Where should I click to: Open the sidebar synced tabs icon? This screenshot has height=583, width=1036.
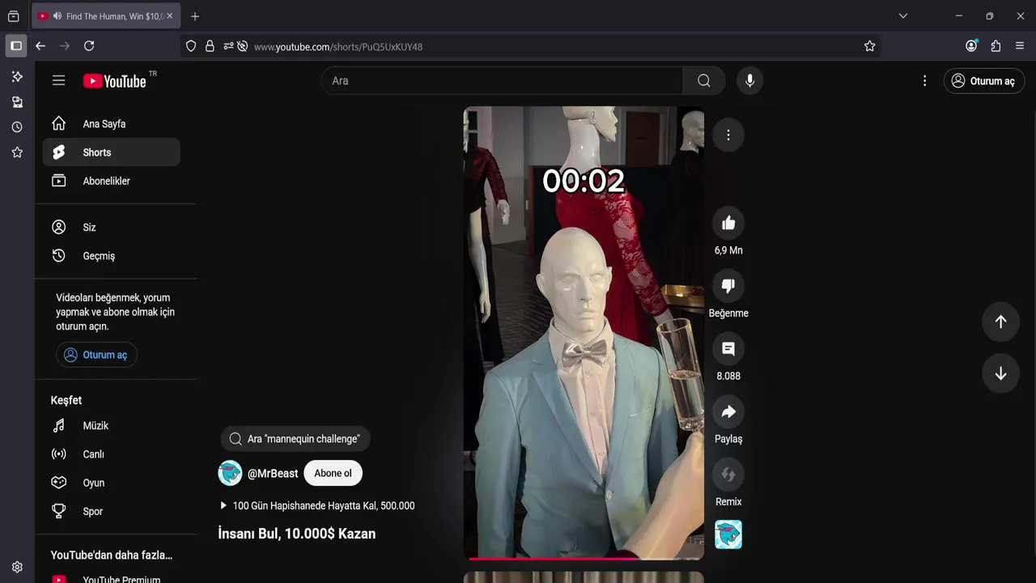coord(17,102)
